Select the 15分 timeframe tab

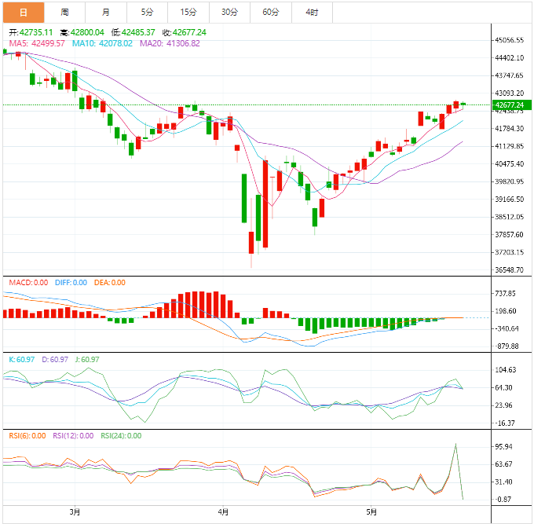point(188,12)
